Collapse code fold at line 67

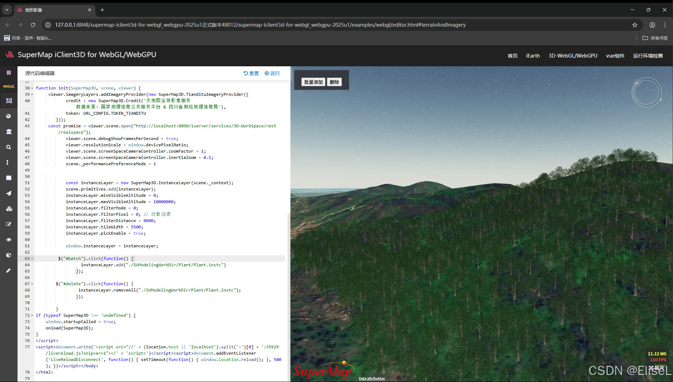coord(32,284)
